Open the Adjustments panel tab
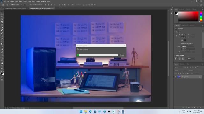Screen dimensions: 204x114 (x=185, y=25)
